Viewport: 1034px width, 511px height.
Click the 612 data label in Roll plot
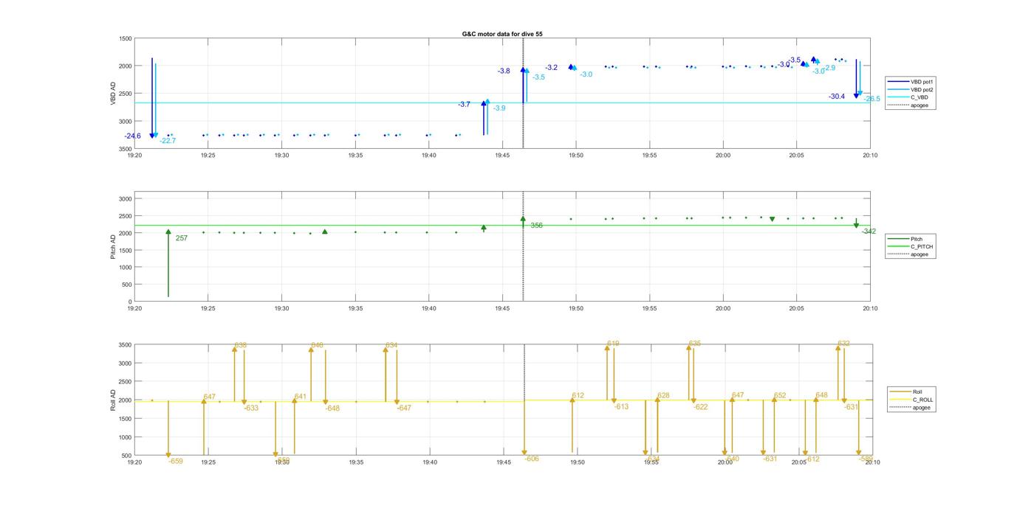tap(578, 396)
